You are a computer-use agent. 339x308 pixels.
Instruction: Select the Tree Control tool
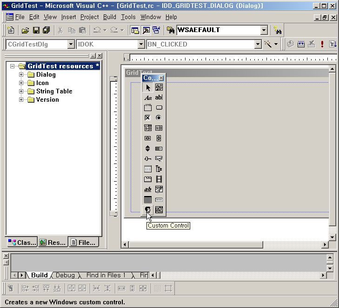[159, 169]
